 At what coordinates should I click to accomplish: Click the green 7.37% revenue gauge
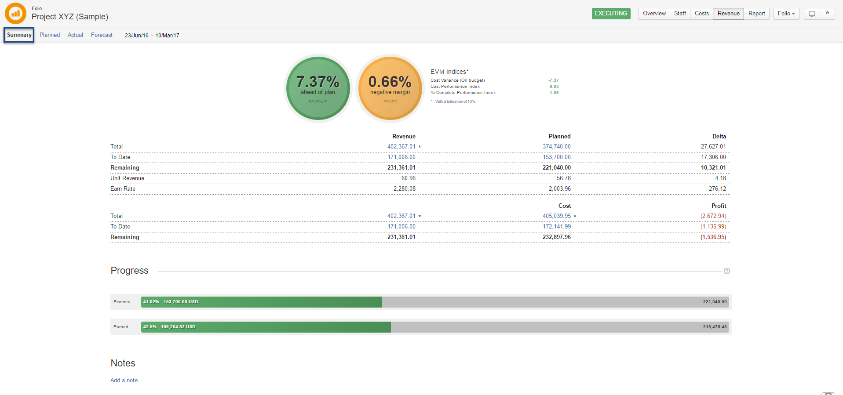click(x=318, y=88)
